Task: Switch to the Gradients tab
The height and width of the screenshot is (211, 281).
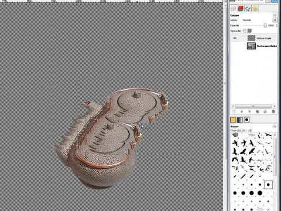Action: (240, 120)
